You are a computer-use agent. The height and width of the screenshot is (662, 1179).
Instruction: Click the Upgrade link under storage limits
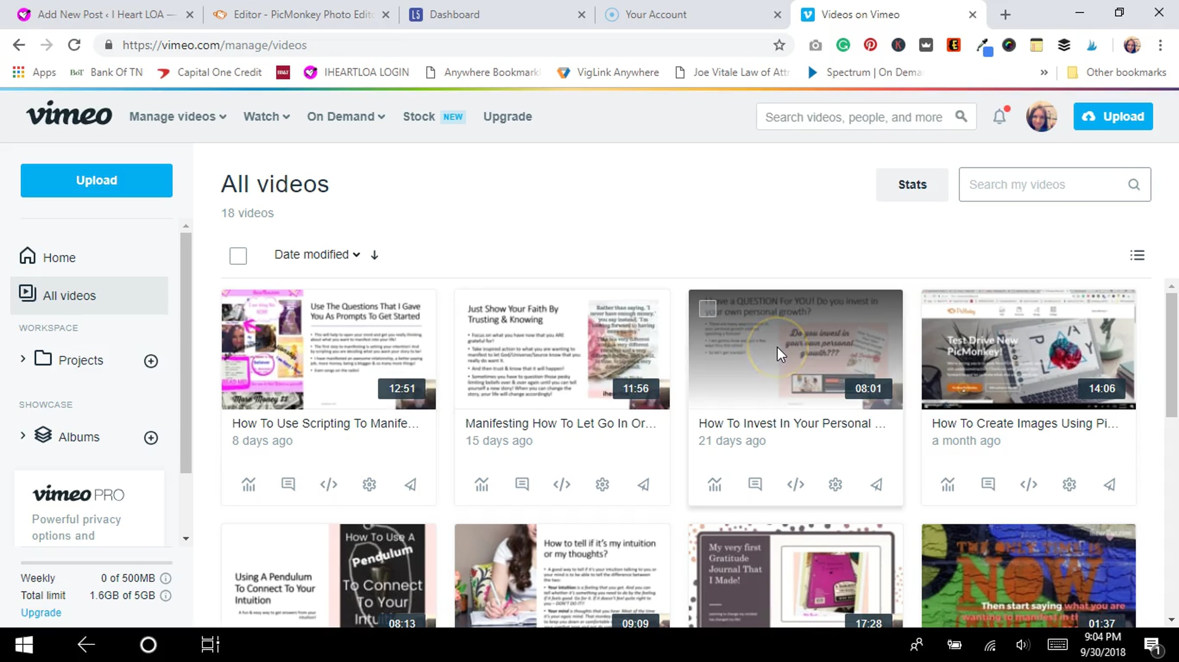41,612
